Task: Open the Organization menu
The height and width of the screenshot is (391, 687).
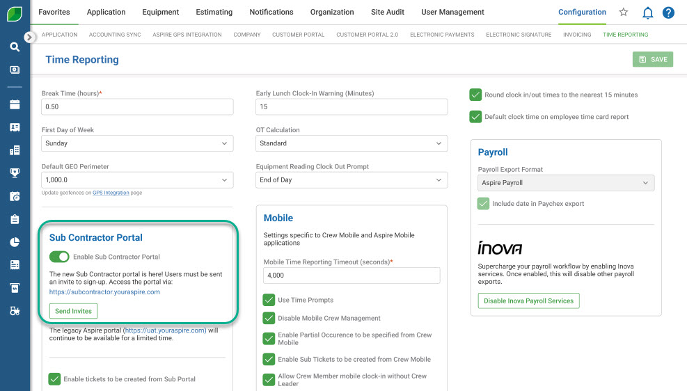Action: point(332,13)
